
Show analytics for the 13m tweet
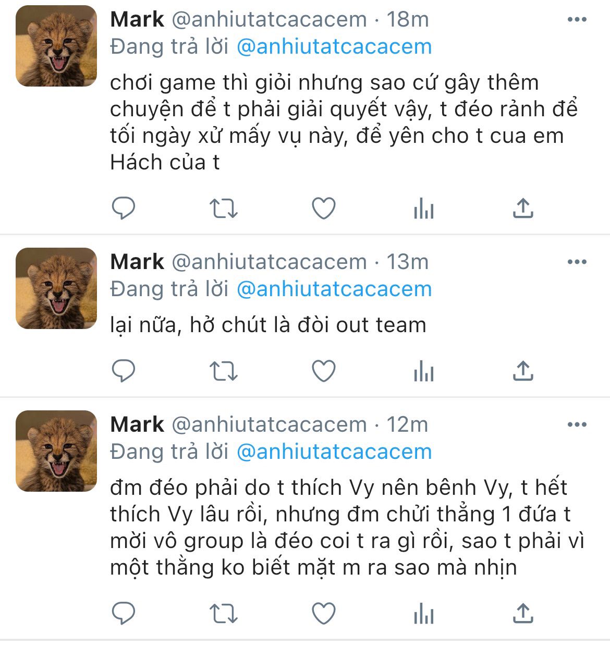pyautogui.click(x=423, y=371)
